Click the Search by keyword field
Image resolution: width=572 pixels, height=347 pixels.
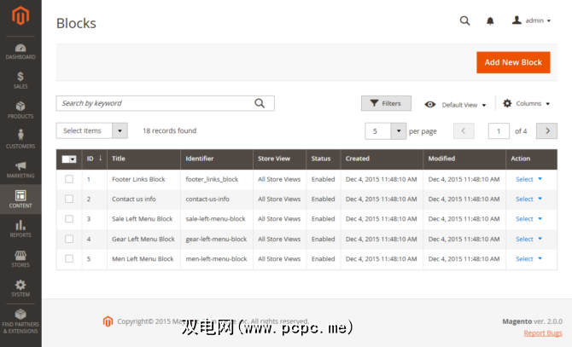pyautogui.click(x=154, y=103)
